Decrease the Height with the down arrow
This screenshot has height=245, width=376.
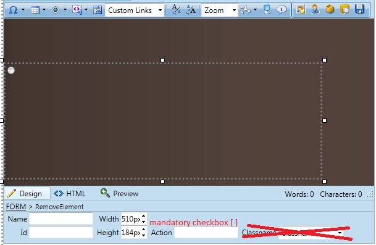coord(143,235)
